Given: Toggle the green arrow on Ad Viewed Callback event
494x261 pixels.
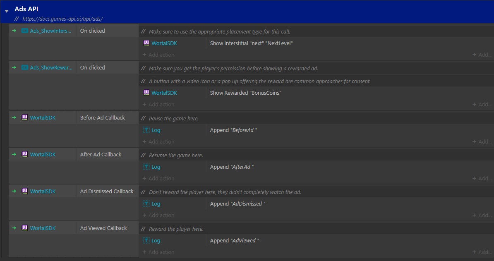Looking at the screenshot, I should pos(14,228).
